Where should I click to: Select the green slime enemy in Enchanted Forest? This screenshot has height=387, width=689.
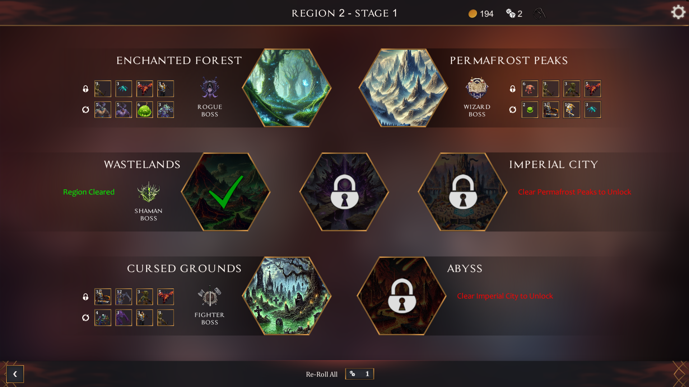[x=145, y=110]
